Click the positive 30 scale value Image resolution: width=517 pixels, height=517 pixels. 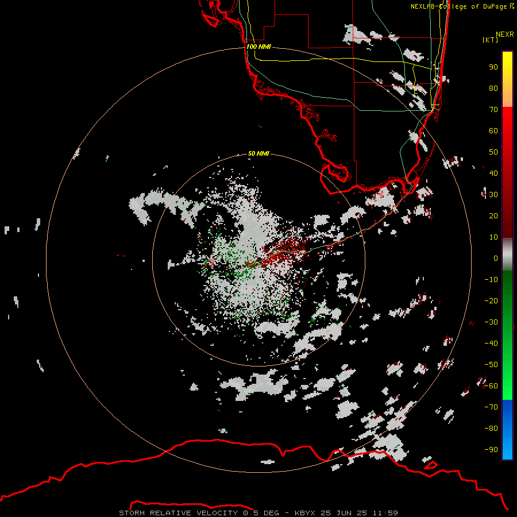(493, 195)
